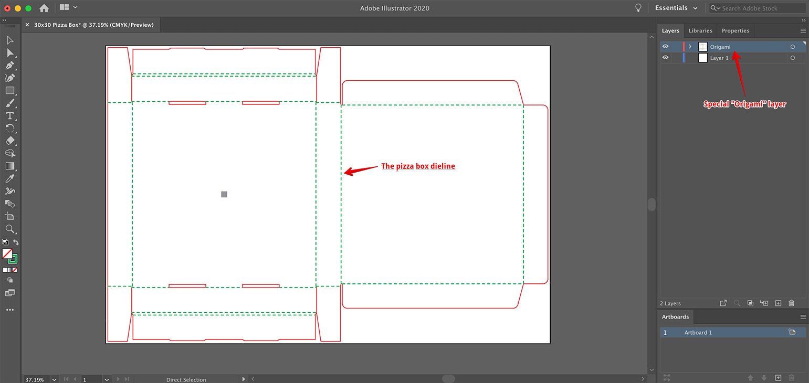Toggle visibility of Layer 1
The width and height of the screenshot is (809, 383).
(665, 58)
